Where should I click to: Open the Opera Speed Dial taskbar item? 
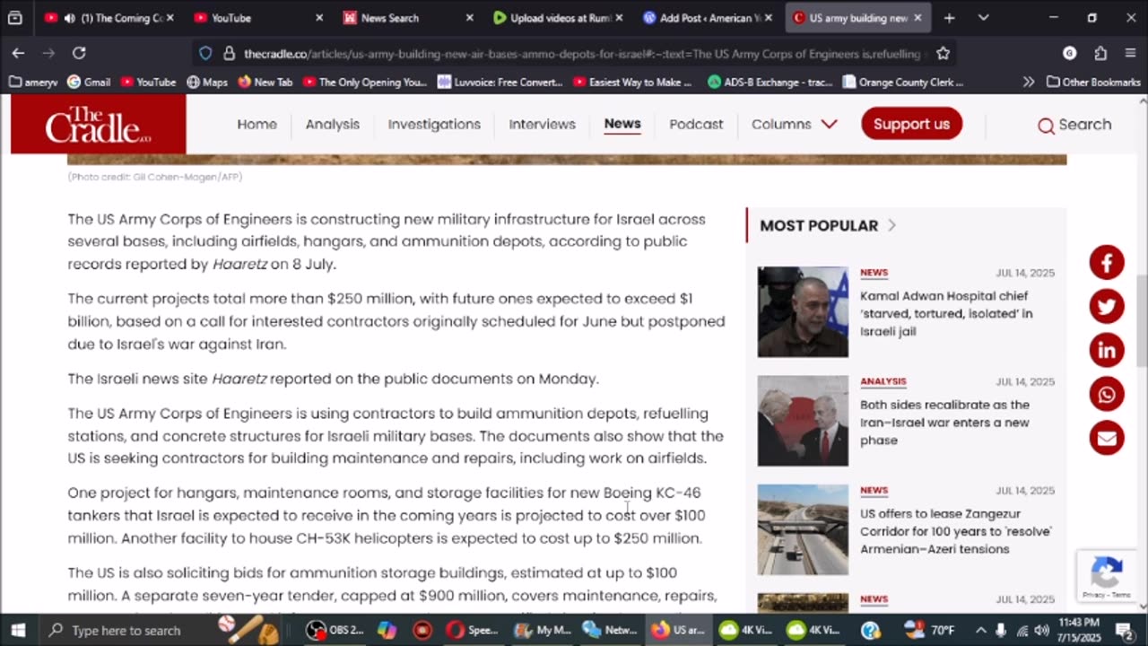click(474, 630)
